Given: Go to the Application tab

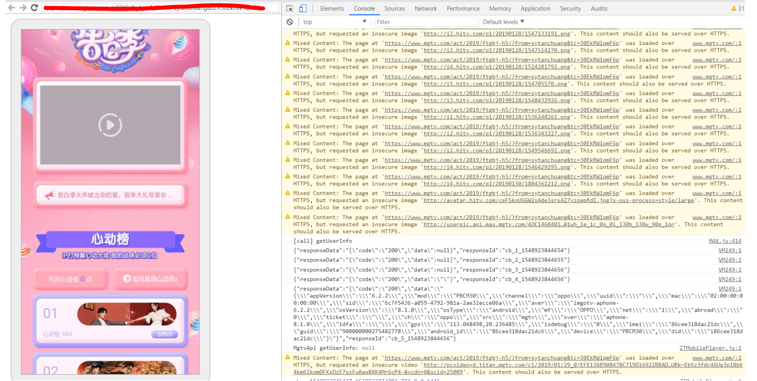Looking at the screenshot, I should tap(535, 9).
